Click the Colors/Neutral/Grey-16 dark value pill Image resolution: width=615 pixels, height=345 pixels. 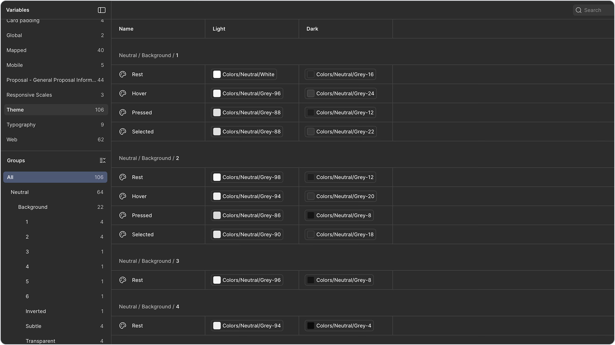click(x=340, y=74)
